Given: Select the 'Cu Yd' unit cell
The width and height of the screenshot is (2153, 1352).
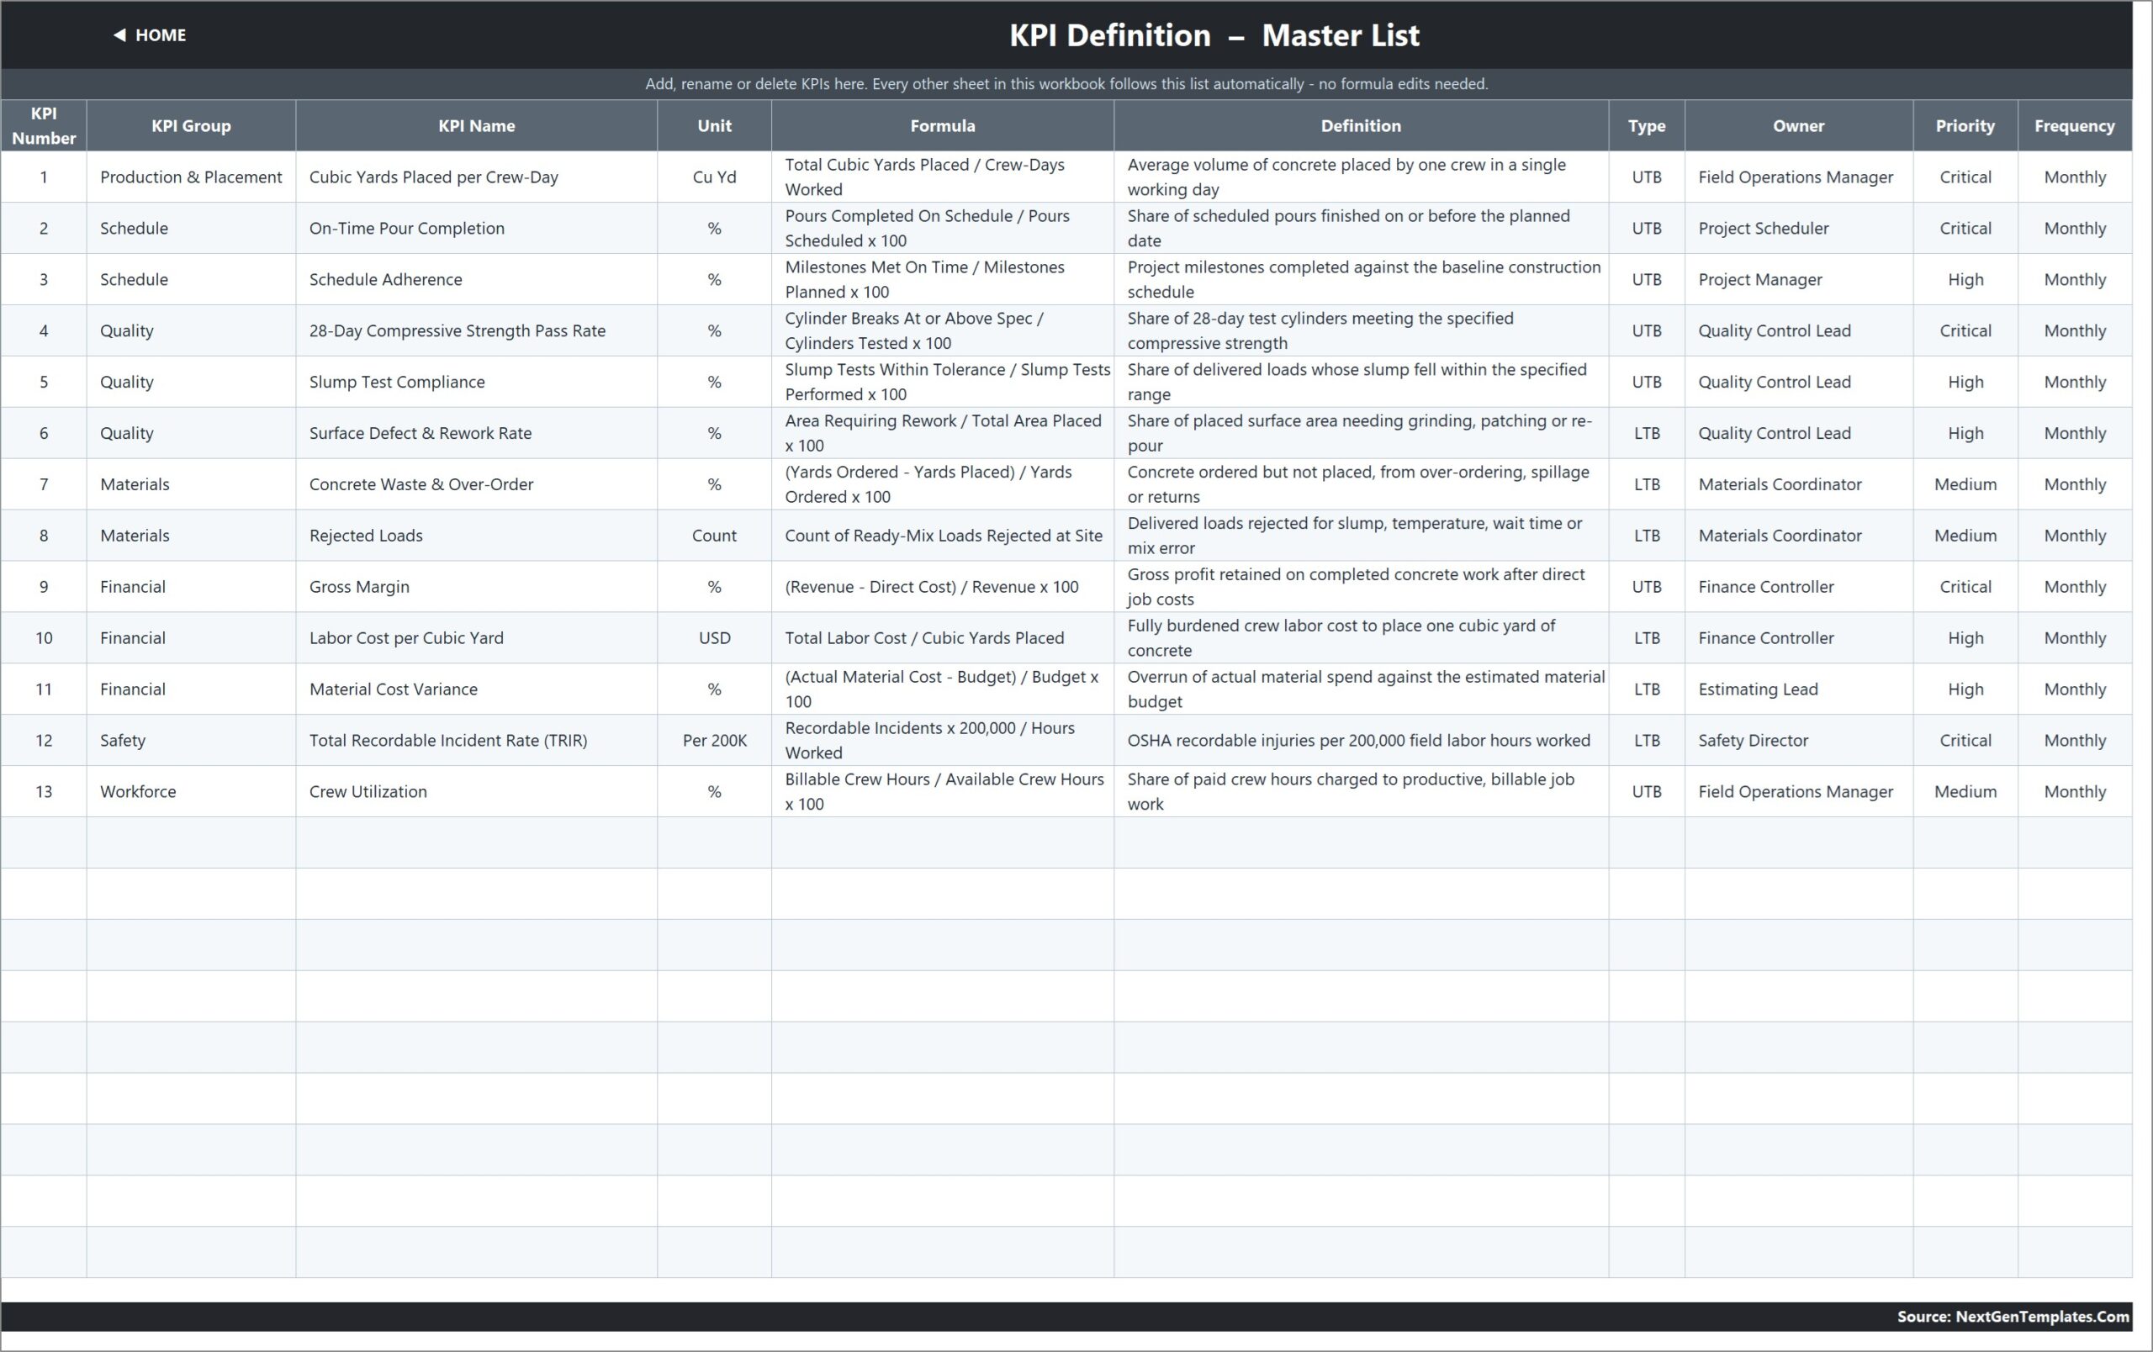Looking at the screenshot, I should [714, 177].
